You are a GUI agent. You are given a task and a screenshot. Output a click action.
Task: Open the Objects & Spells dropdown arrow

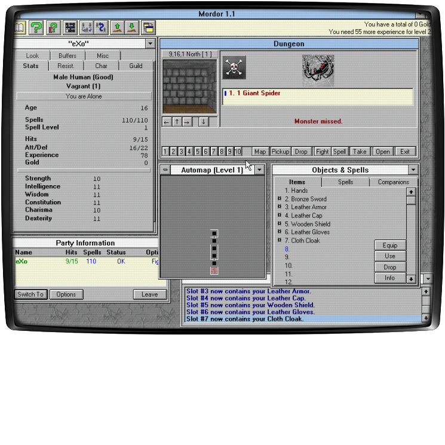pyautogui.click(x=413, y=170)
